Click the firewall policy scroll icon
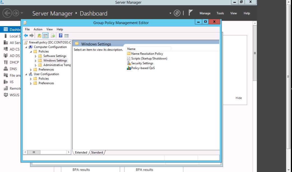The image size is (292, 172). tap(26, 42)
